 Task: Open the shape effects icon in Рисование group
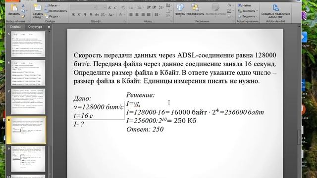[229, 16]
